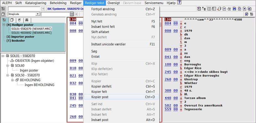
Task: Click the pencil edit-record icon in toolbar
Action: [x=200, y=9]
